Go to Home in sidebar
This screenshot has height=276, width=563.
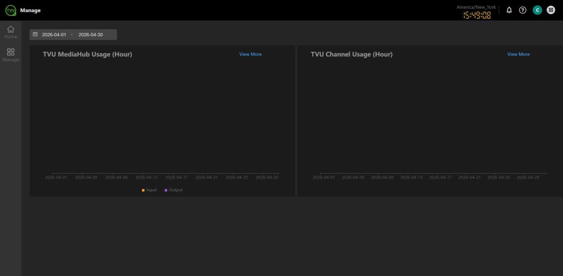[x=11, y=32]
